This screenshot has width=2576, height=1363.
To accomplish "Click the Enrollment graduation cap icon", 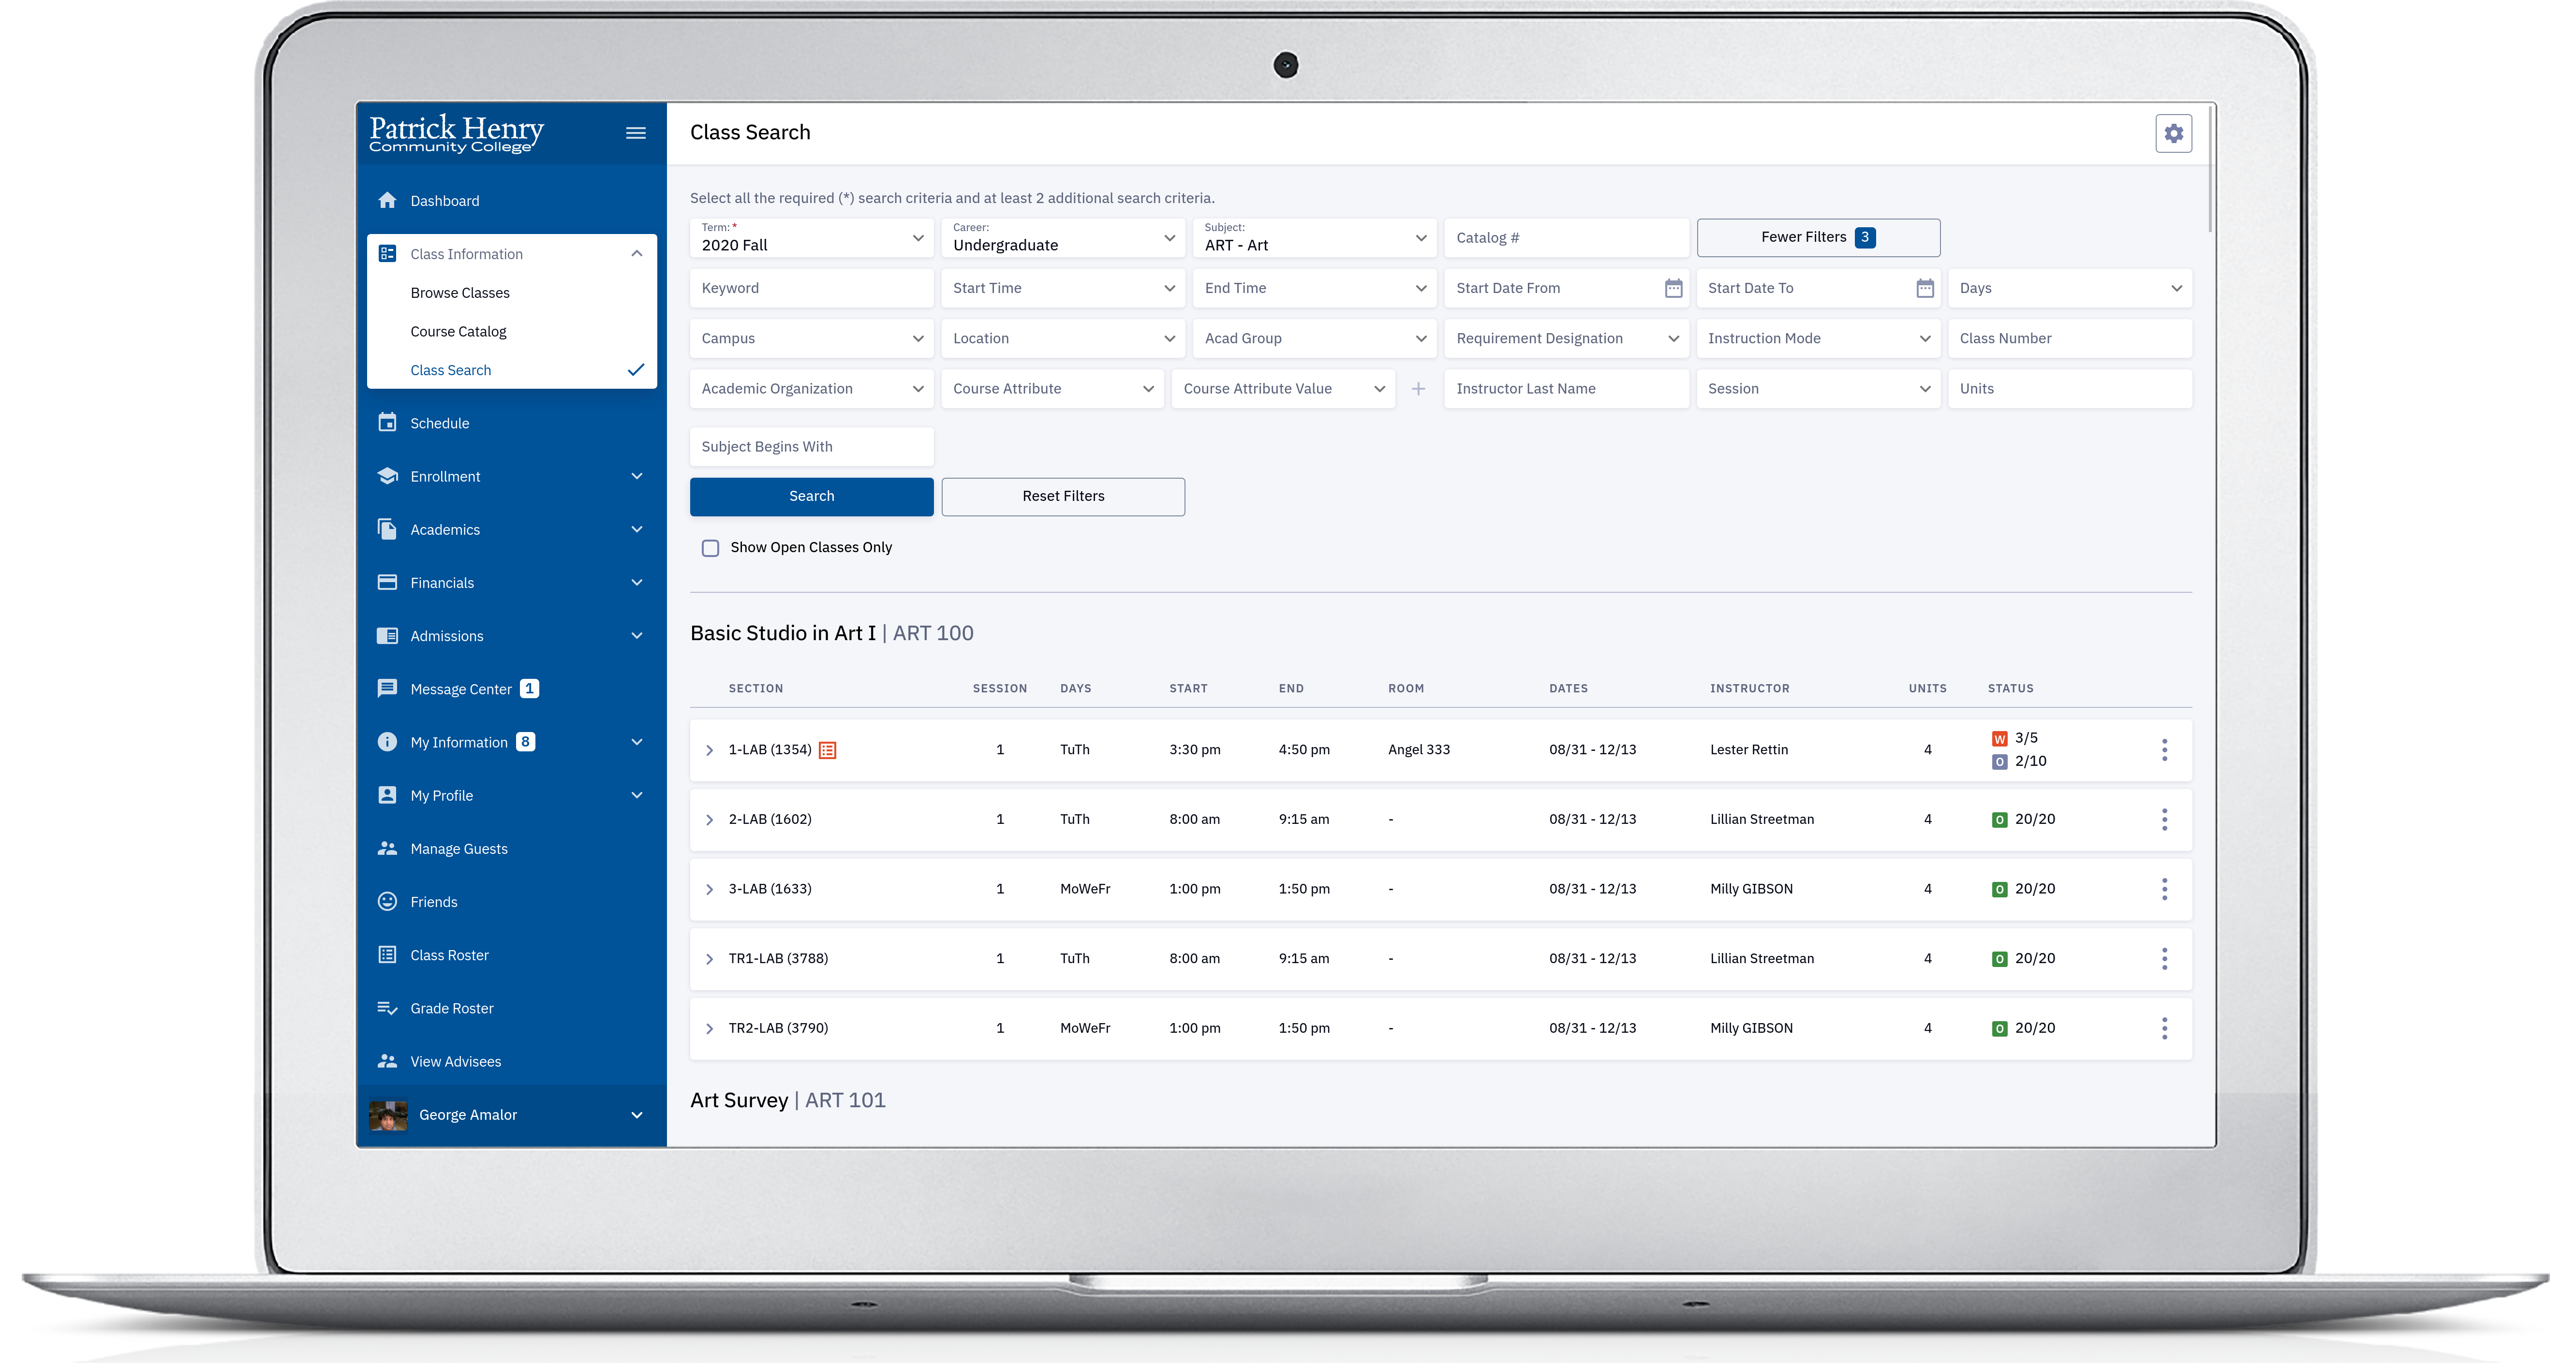I will tap(387, 475).
